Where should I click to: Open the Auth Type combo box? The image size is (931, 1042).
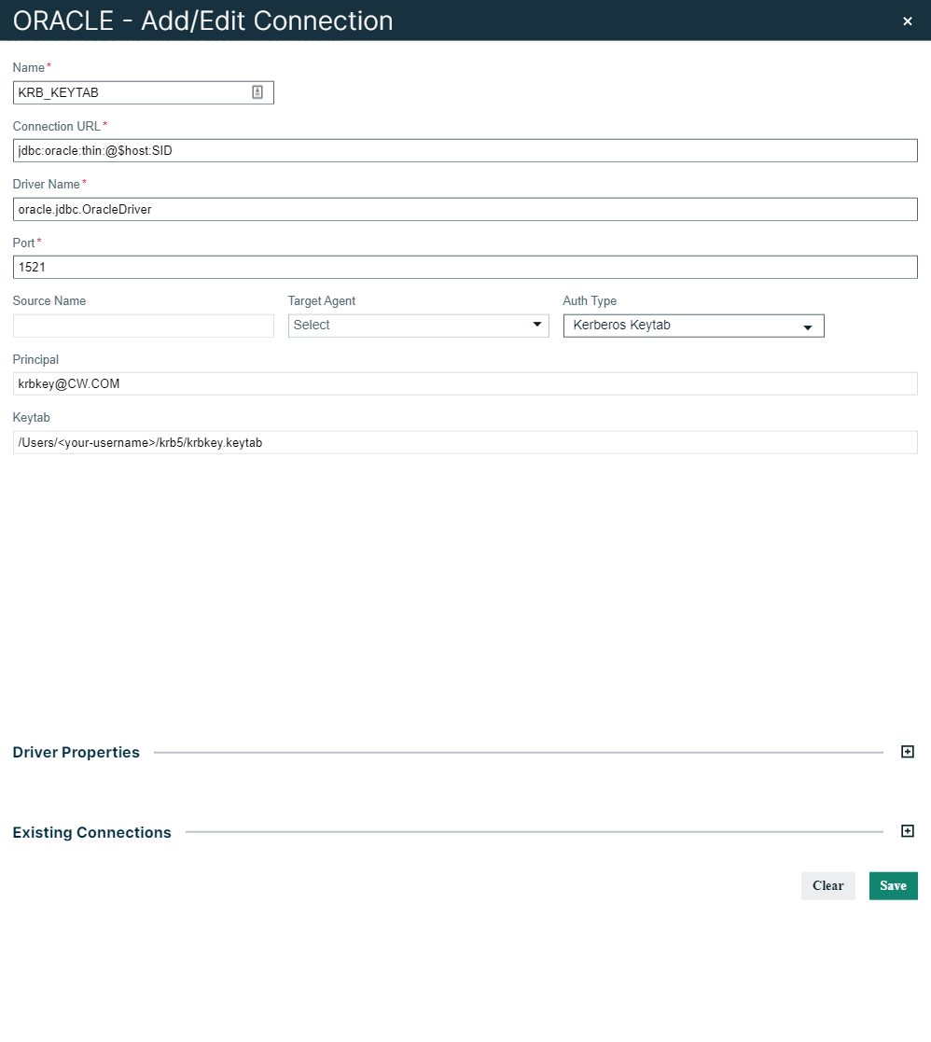(693, 326)
